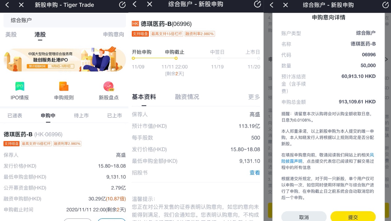
Task: Click the 2.79亿 public offering amount
Action: [x=118, y=188]
